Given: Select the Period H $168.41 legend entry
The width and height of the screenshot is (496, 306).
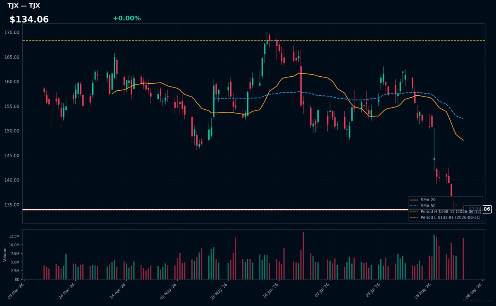Looking at the screenshot, I should point(445,211).
